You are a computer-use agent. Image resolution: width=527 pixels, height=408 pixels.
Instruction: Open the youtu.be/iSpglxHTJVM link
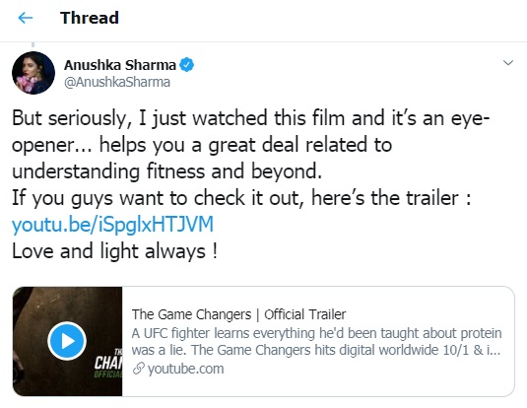(x=112, y=225)
